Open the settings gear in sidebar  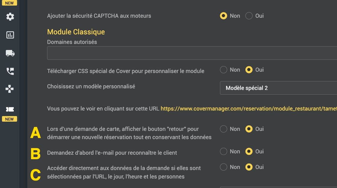(10, 17)
